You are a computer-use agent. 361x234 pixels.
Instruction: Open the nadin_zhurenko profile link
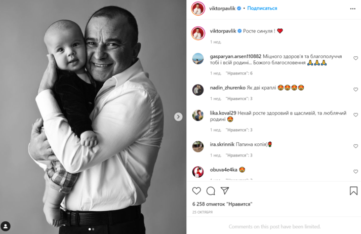pos(227,88)
